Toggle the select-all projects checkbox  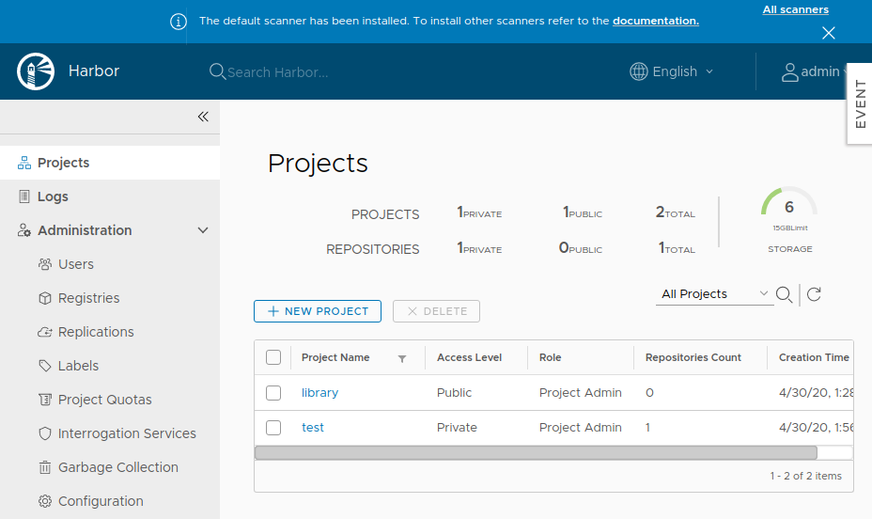click(x=273, y=357)
